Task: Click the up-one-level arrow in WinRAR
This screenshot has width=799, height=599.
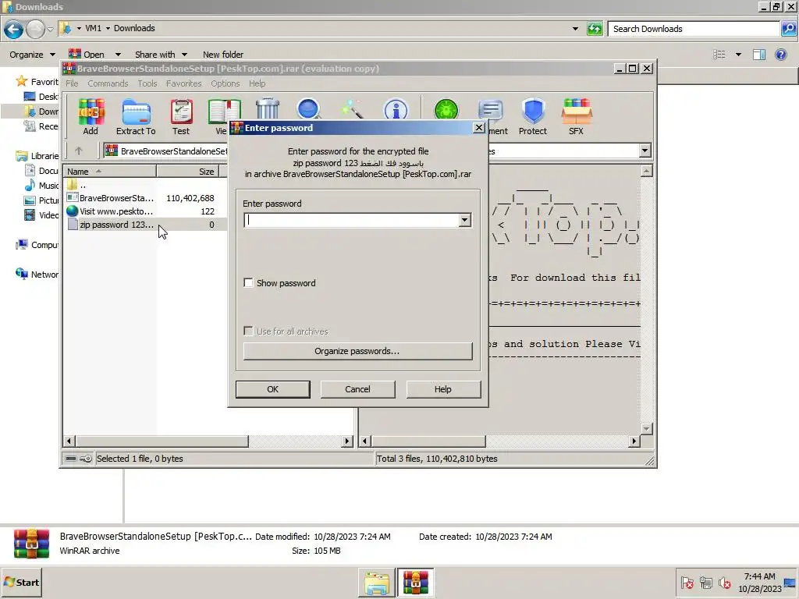Action: (x=79, y=151)
